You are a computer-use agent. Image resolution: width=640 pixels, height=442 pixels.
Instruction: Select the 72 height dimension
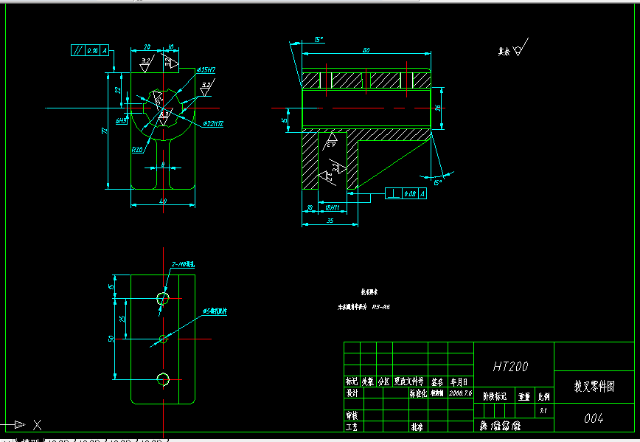(105, 131)
